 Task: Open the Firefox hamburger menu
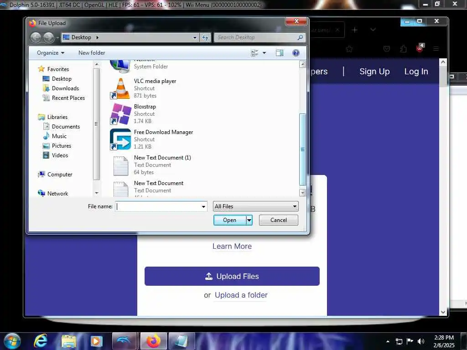pyautogui.click(x=436, y=49)
